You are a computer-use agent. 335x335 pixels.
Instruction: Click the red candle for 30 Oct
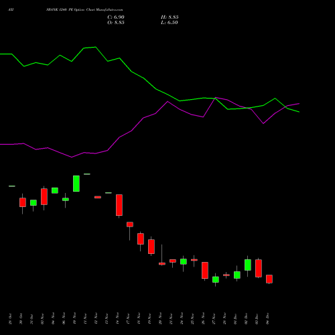[x=23, y=202]
